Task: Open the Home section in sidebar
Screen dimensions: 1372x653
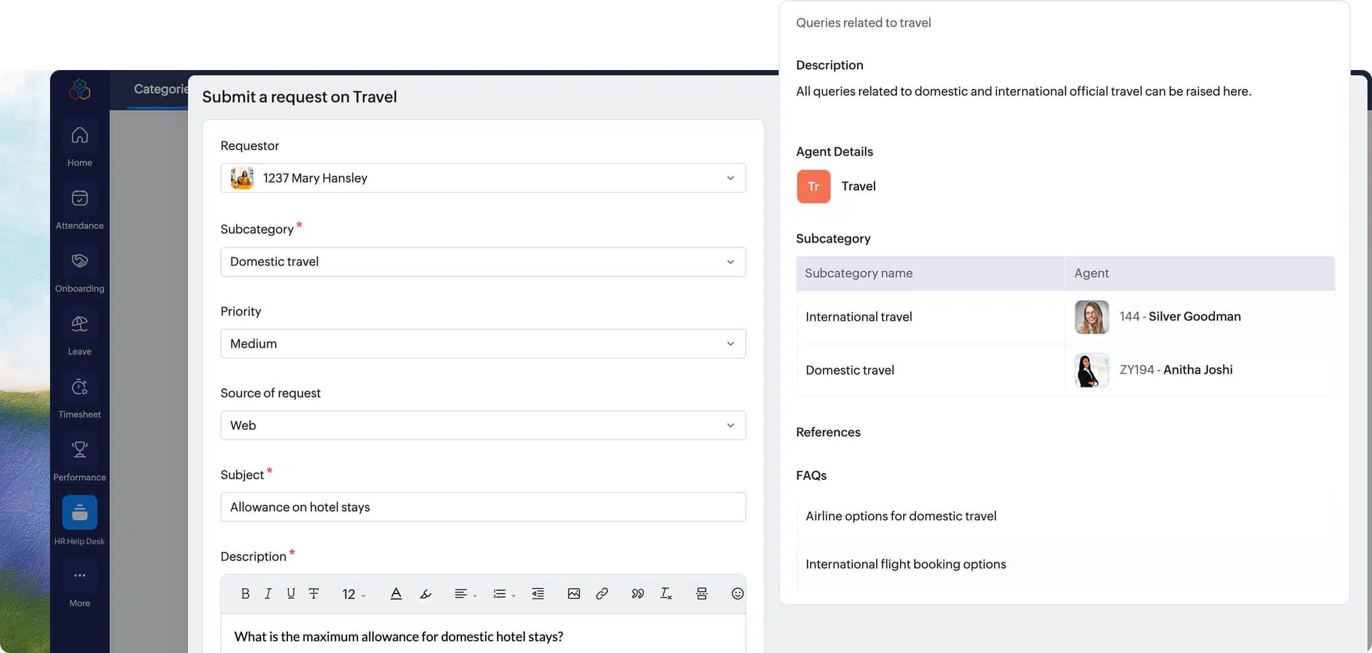Action: tap(79, 136)
